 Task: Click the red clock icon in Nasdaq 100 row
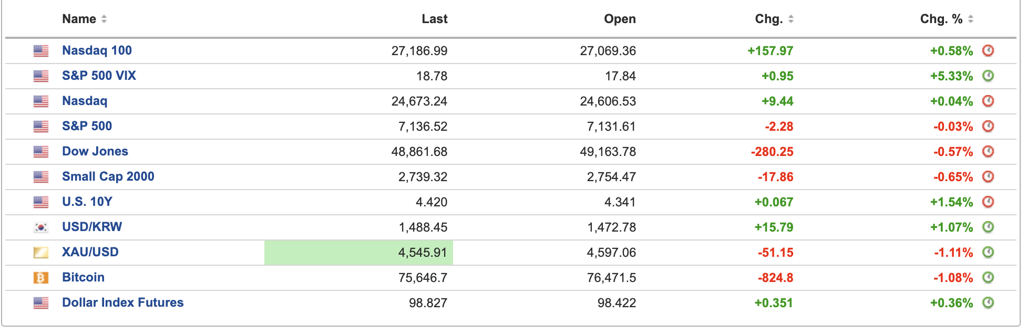(988, 50)
